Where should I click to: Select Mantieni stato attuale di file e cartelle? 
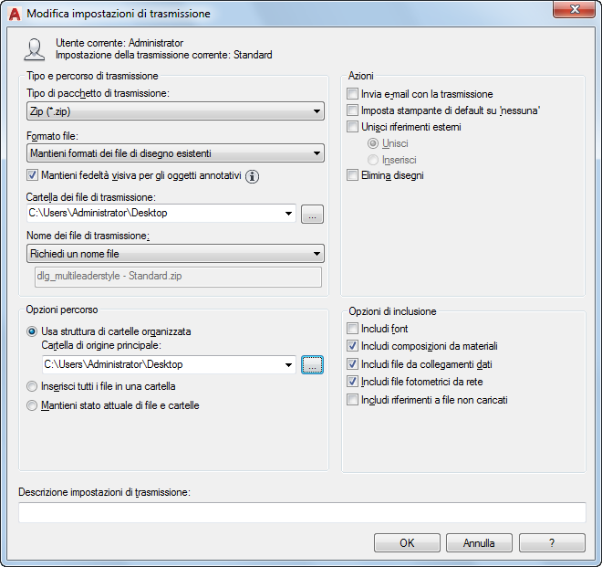[x=32, y=405]
